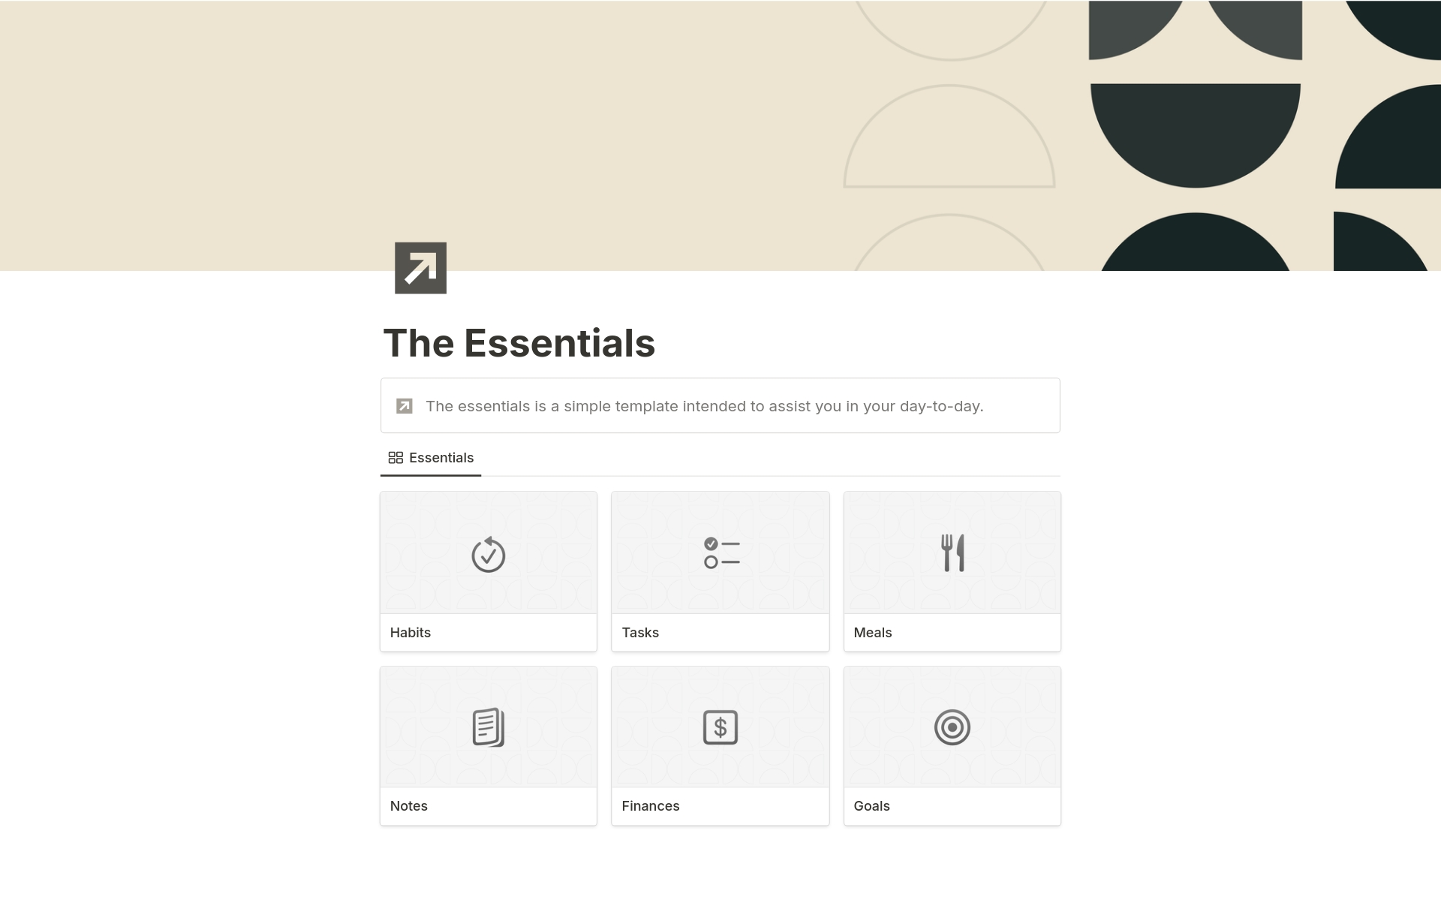This screenshot has width=1441, height=900.
Task: Click the arrow icon beside template description
Action: (405, 405)
